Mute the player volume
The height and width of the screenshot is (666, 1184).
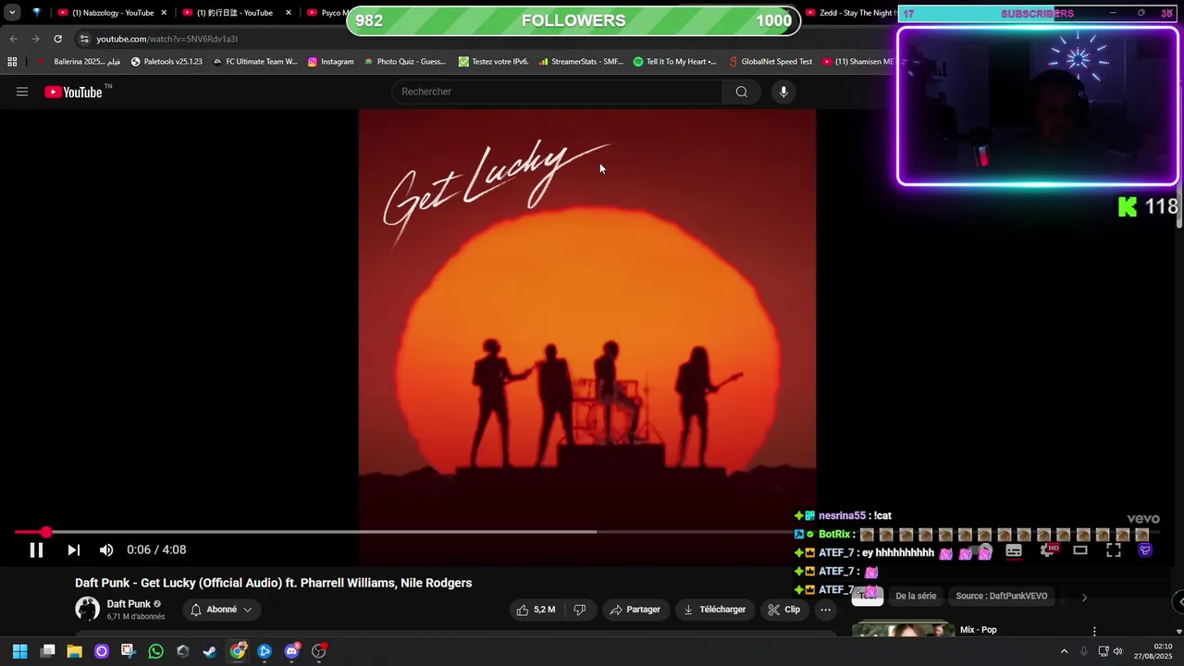click(106, 550)
